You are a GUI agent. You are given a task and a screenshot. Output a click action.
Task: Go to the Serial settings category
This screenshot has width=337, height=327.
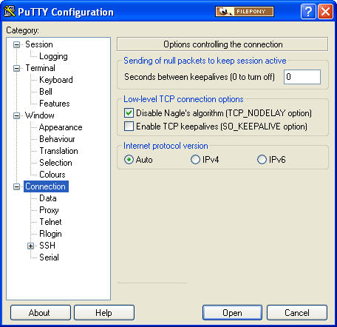tap(49, 257)
